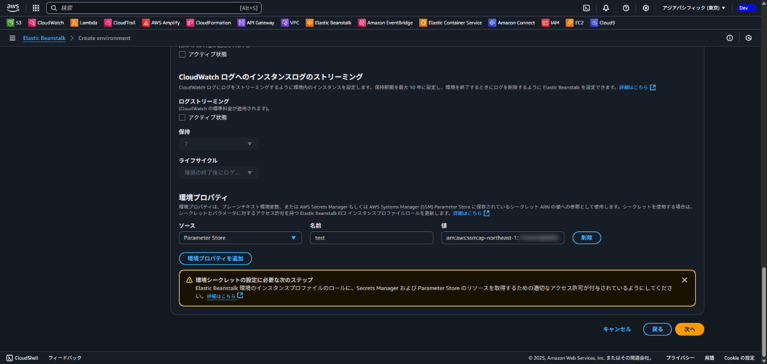This screenshot has height=364, width=767.
Task: Open the services grid menu
Action: (x=36, y=8)
